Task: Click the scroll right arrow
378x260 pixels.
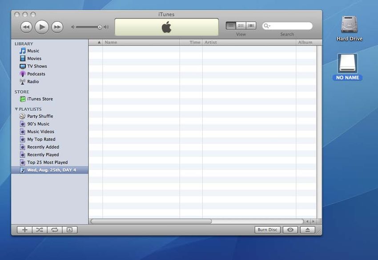Action: pos(314,221)
